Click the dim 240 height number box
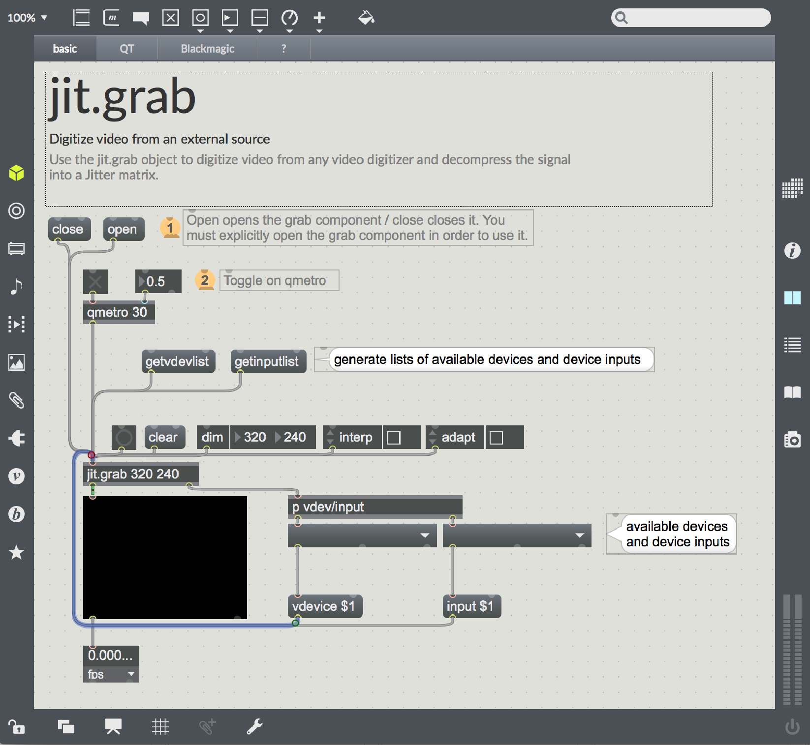 point(293,437)
